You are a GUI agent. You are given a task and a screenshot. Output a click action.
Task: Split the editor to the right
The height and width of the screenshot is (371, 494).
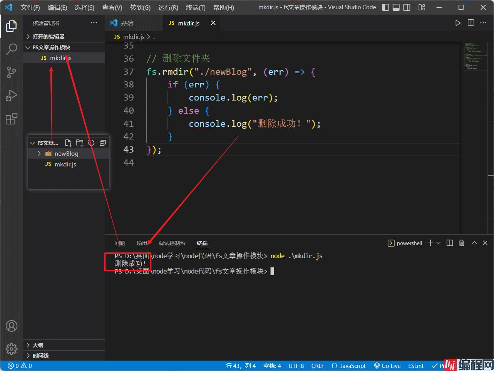(471, 23)
